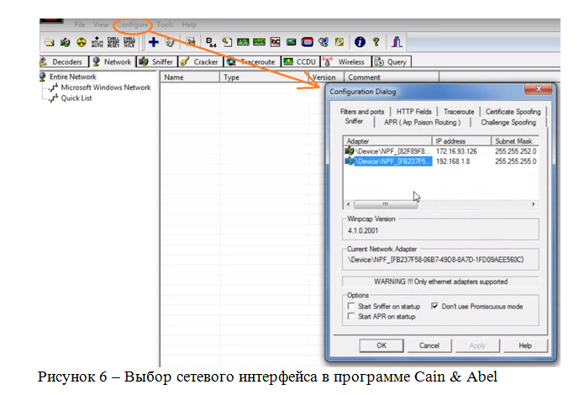This screenshot has height=395, width=579.
Task: Click the second green calculator icon
Action: (259, 42)
